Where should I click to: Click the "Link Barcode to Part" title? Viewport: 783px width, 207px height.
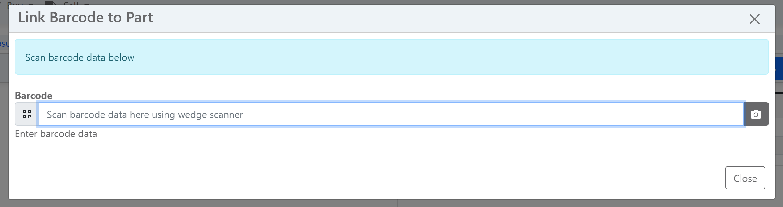(85, 18)
